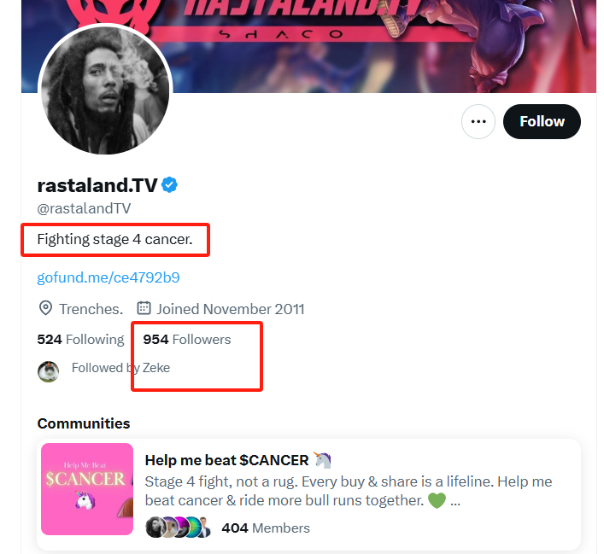Open the gofund.me/ce4792b9 link
The image size is (604, 554).
pos(108,277)
